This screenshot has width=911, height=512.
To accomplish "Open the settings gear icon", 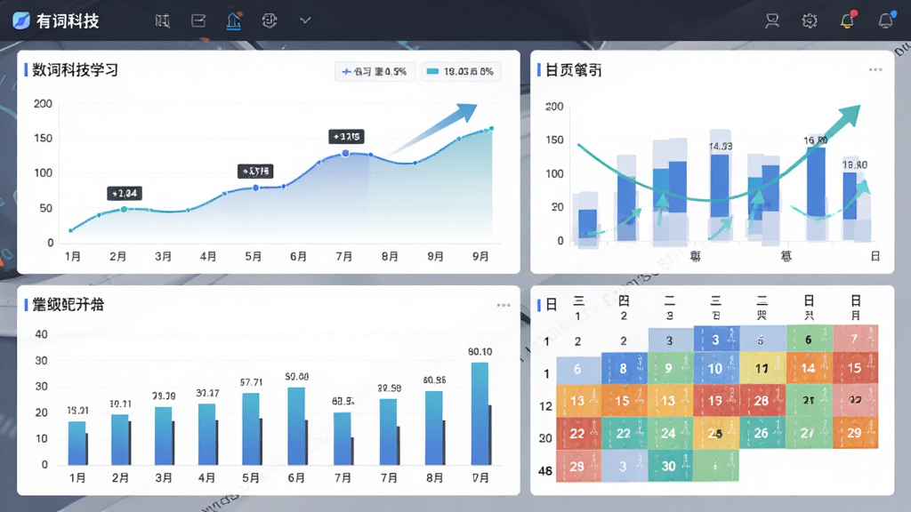I will tap(810, 21).
